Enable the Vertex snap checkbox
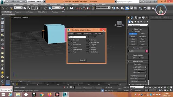 71,47
